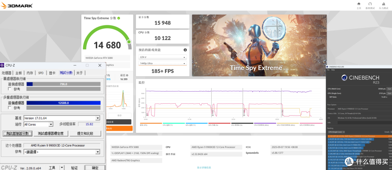Click the dark compare results button in 3DMark

119,122
